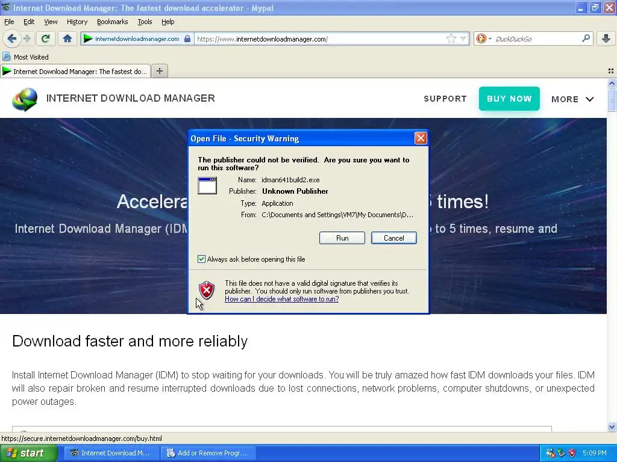
Task: Show tab groups icon at tab bar end
Action: click(x=611, y=71)
